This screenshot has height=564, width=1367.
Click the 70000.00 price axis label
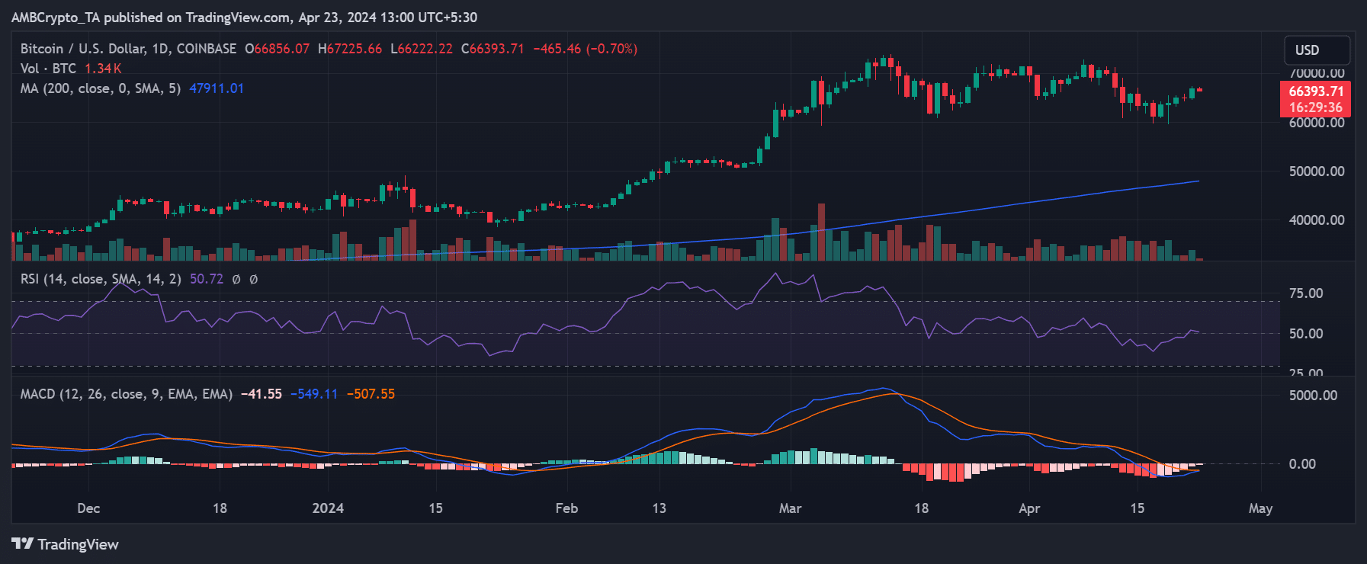(x=1317, y=74)
